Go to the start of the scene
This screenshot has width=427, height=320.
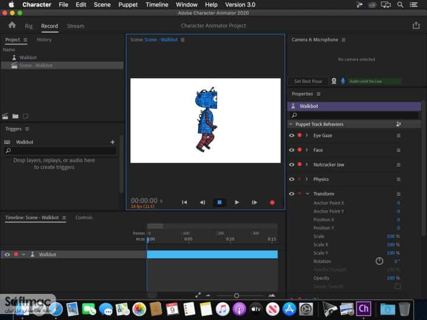[184, 202]
